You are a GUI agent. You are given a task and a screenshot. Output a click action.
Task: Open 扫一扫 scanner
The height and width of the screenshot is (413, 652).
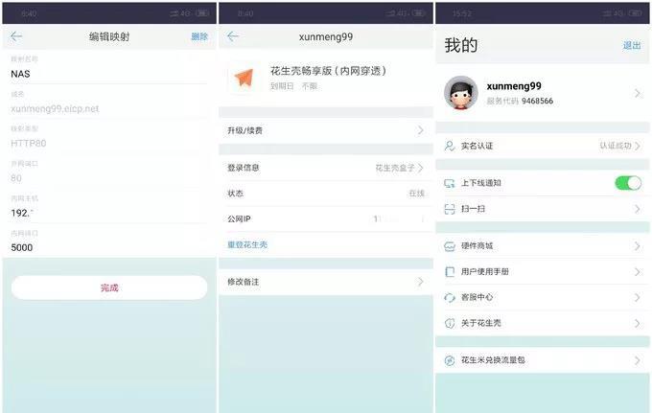(x=543, y=209)
